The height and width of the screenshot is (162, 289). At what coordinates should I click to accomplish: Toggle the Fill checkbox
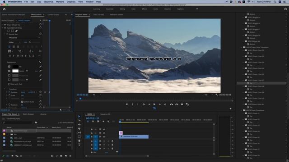click(x=9, y=67)
